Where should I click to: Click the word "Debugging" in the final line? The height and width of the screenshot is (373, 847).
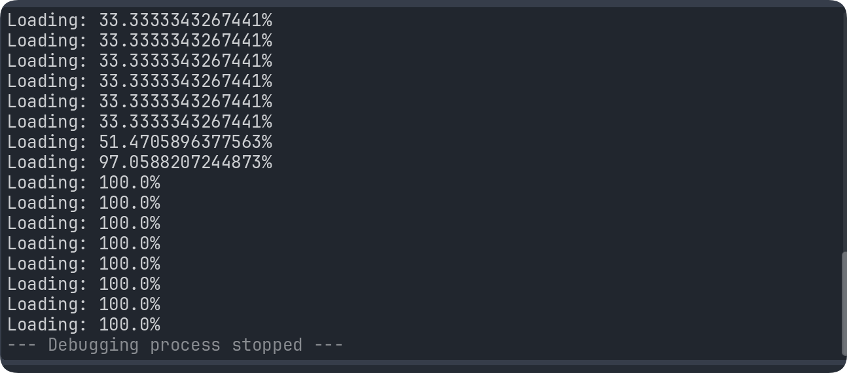tap(94, 345)
